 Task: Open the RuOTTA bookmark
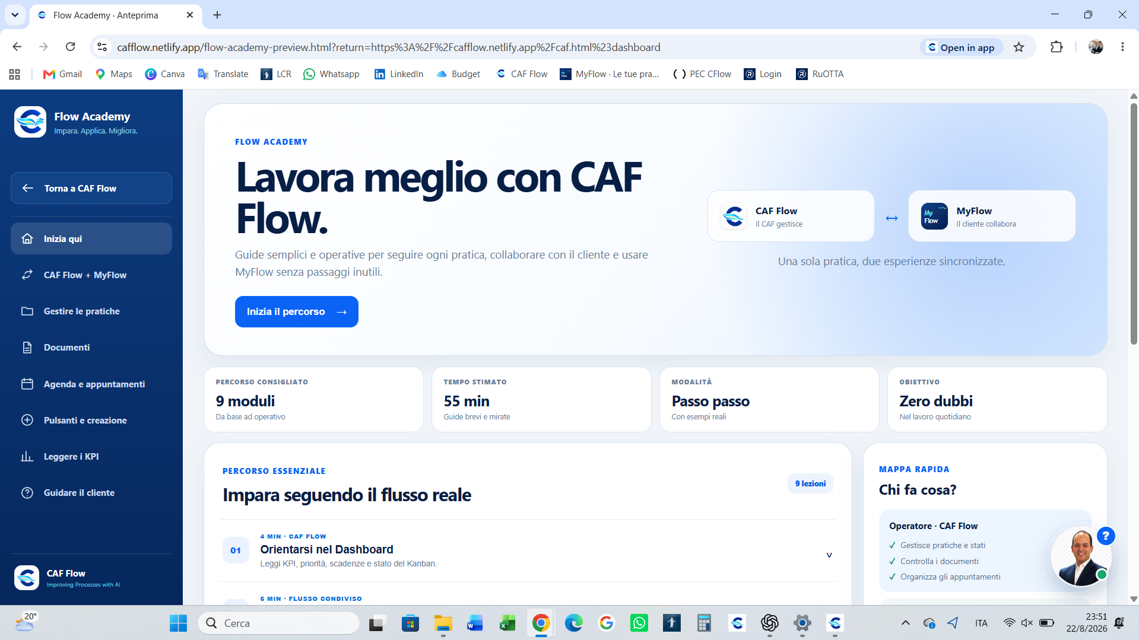[820, 74]
